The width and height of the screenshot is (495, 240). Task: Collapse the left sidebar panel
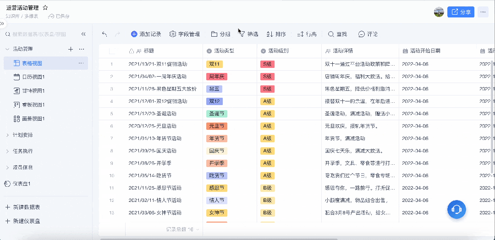pos(83,34)
